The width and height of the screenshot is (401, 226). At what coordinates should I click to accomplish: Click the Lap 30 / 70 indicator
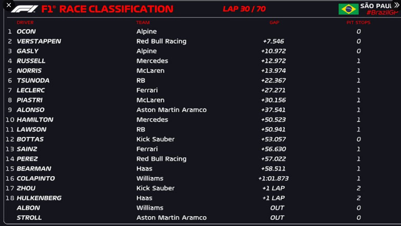(244, 9)
